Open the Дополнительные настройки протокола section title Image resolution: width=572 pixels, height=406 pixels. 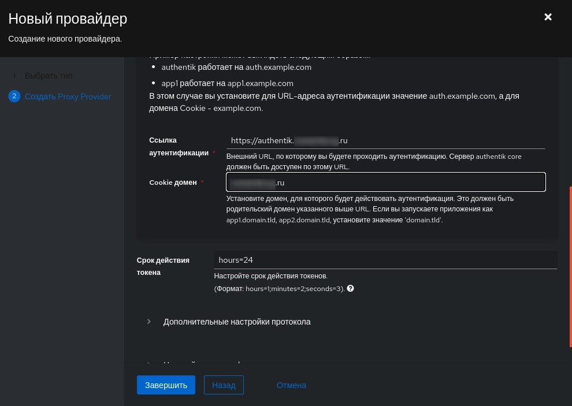pos(237,322)
